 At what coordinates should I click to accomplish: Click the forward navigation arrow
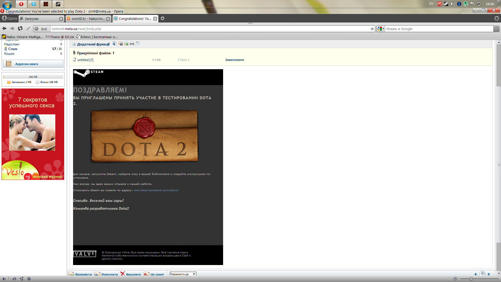coord(12,29)
